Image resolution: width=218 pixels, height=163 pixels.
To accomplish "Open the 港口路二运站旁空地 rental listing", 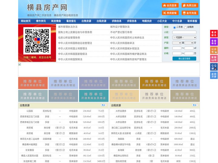I will 121,128.
